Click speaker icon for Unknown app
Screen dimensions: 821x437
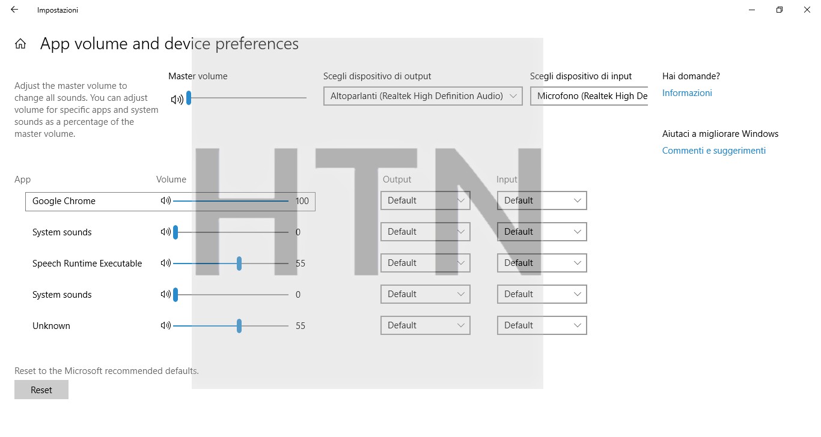(166, 325)
